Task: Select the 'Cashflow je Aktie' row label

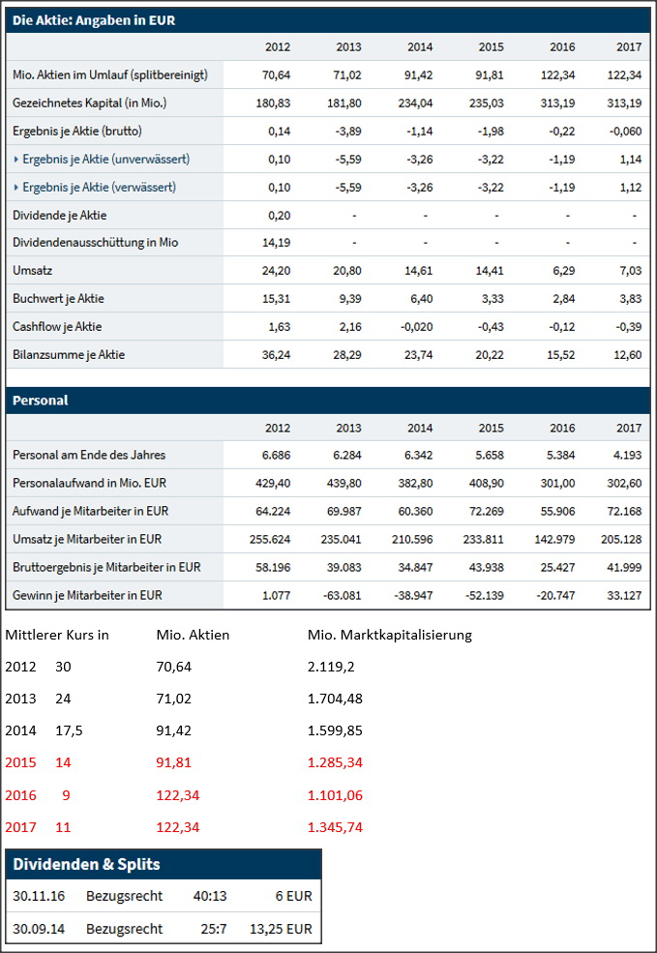Action: (57, 327)
